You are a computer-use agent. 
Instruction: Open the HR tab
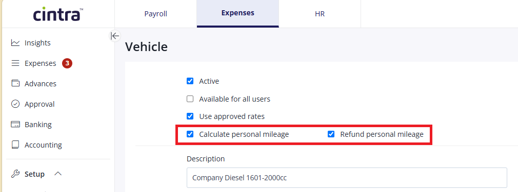320,14
